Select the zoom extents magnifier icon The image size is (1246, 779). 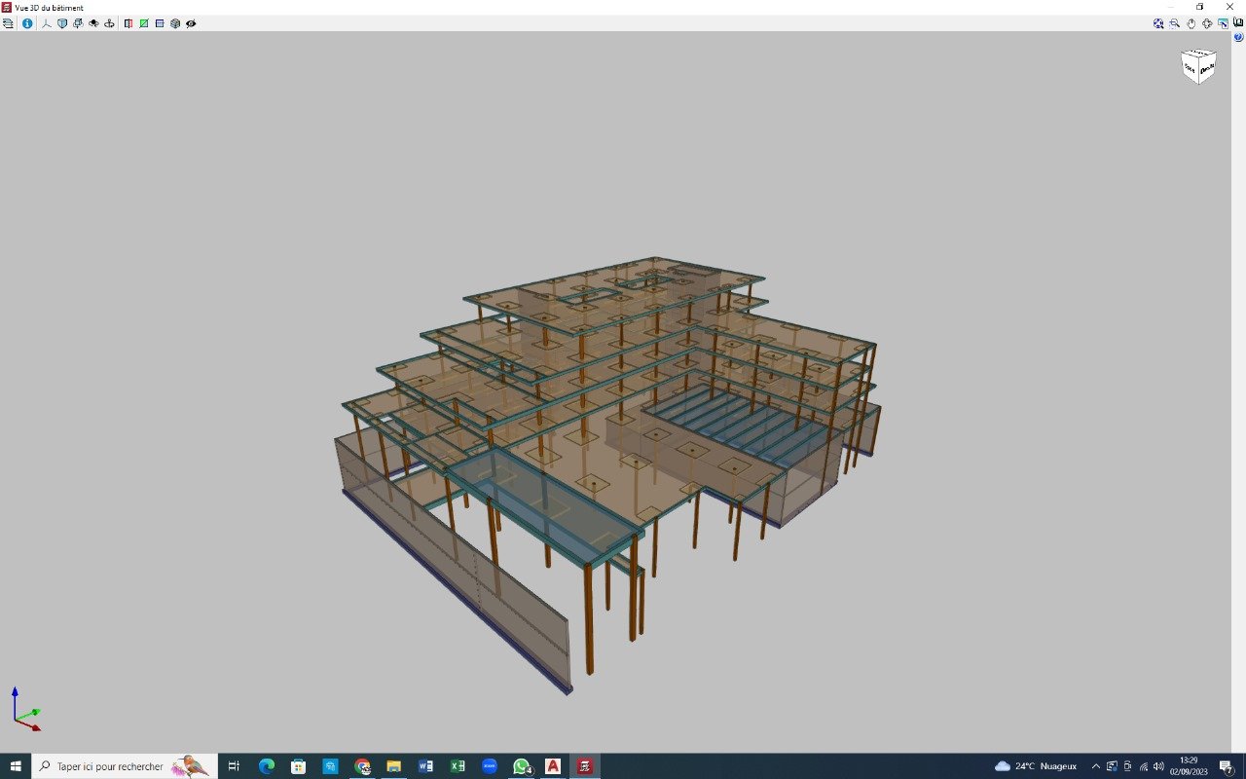[x=1158, y=23]
